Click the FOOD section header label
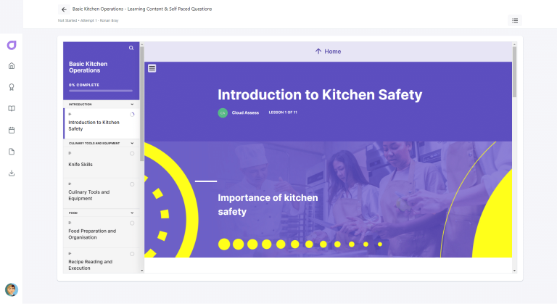Image resolution: width=557 pixels, height=304 pixels. [73, 213]
